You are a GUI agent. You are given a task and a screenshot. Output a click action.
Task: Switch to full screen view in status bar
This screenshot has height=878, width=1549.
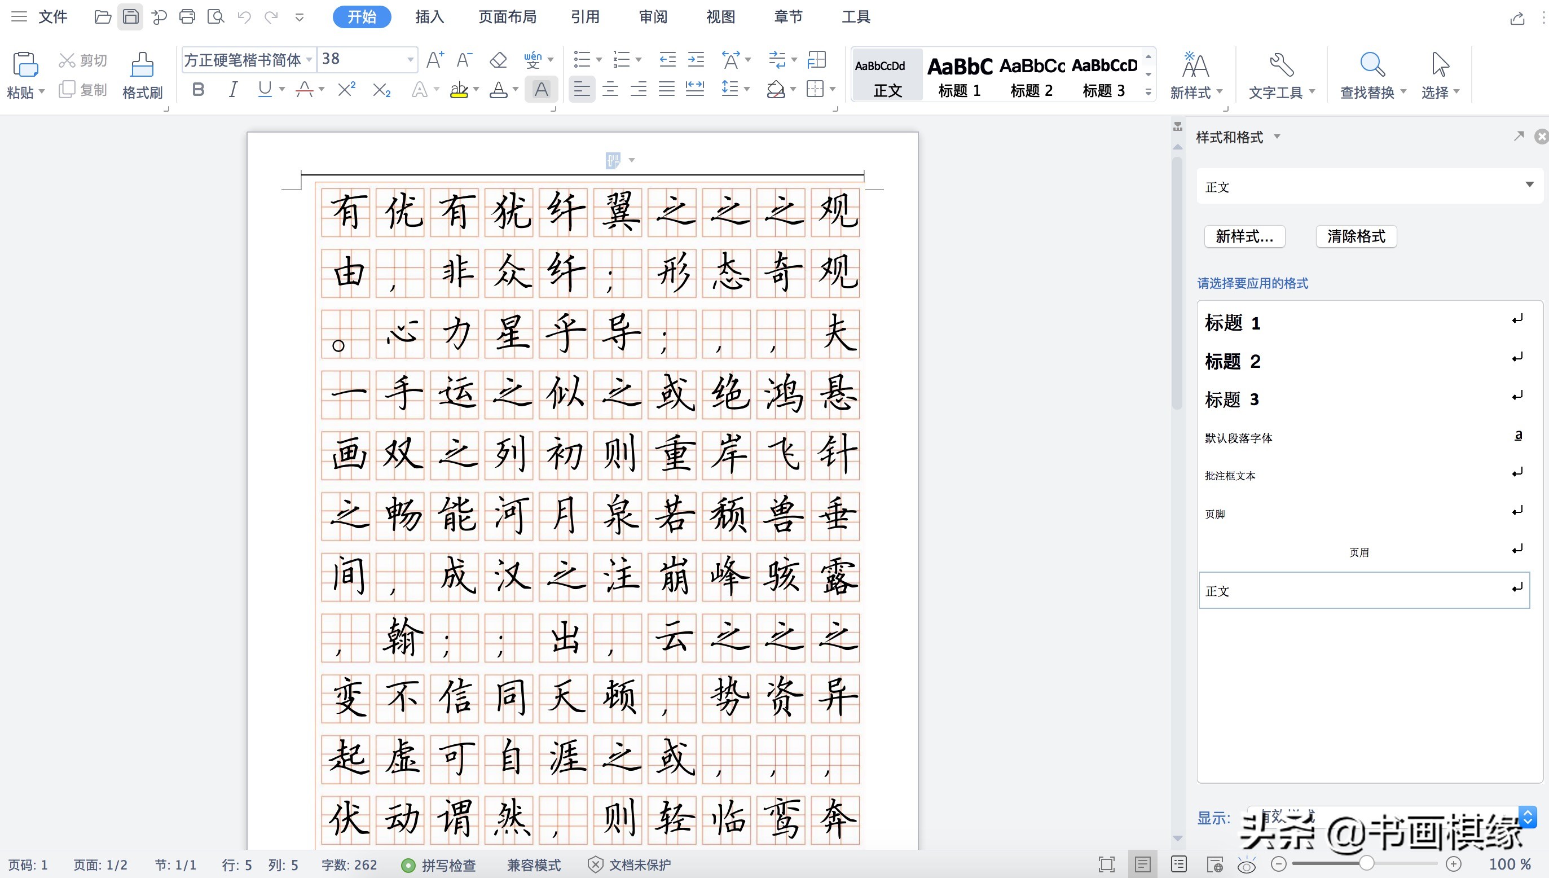[1107, 864]
